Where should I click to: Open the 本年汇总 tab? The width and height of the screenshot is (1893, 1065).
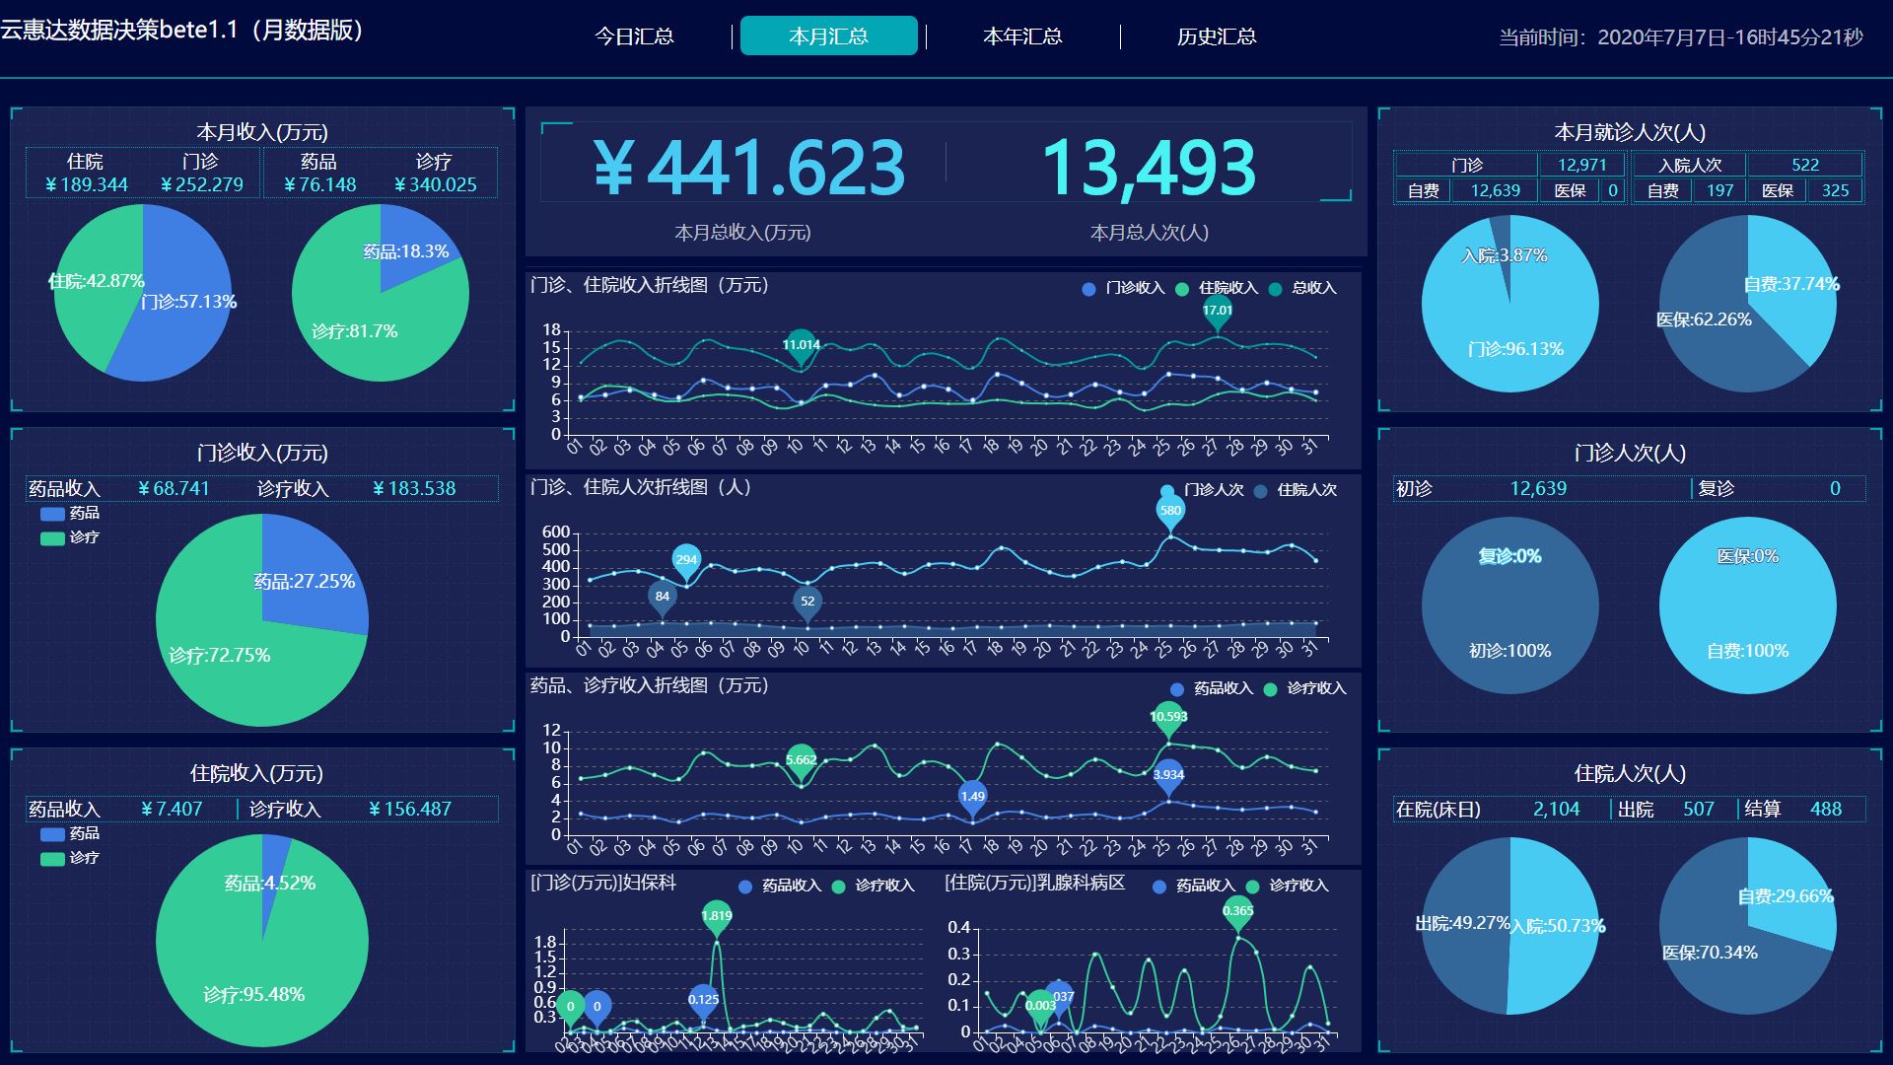pos(1022,36)
